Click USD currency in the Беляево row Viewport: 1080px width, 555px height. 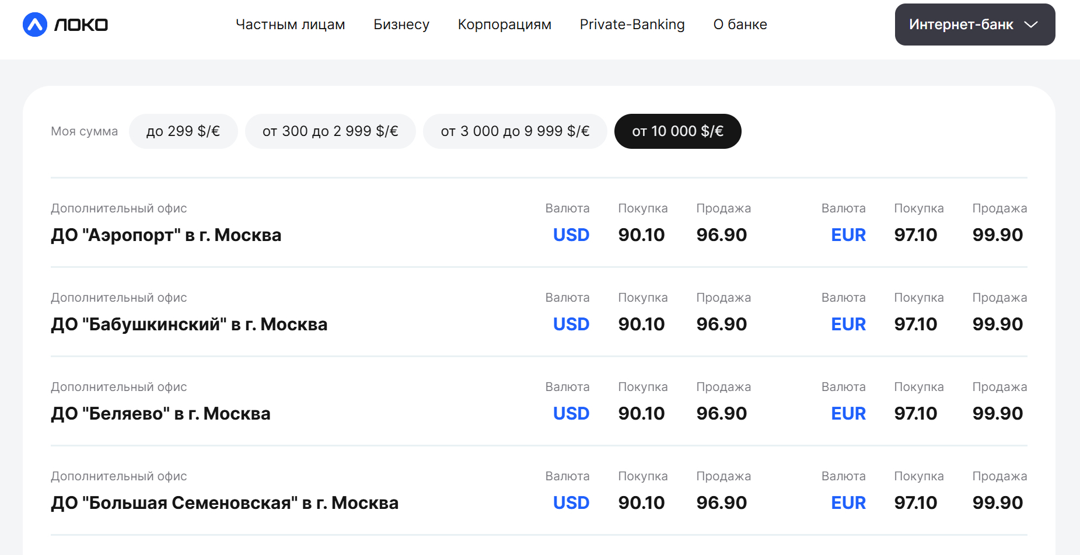(571, 414)
